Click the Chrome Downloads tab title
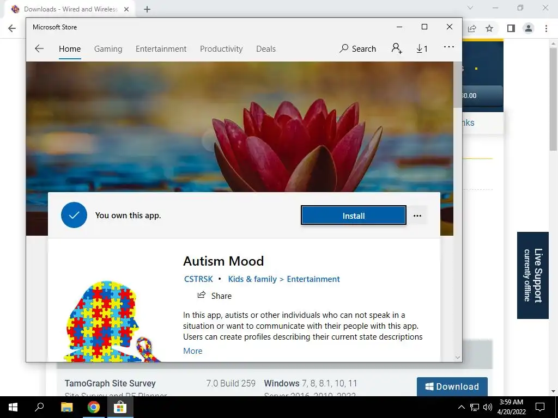Viewport: 558px width, 418px height. coord(71,9)
